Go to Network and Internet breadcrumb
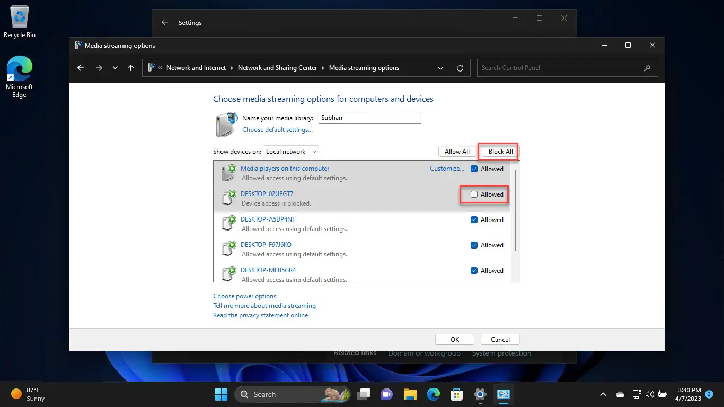Image resolution: width=724 pixels, height=407 pixels. click(196, 68)
